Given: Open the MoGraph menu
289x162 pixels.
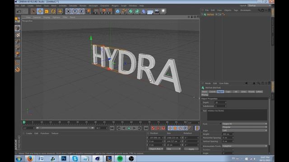Looking at the screenshot, I should pyautogui.click(x=93, y=6).
